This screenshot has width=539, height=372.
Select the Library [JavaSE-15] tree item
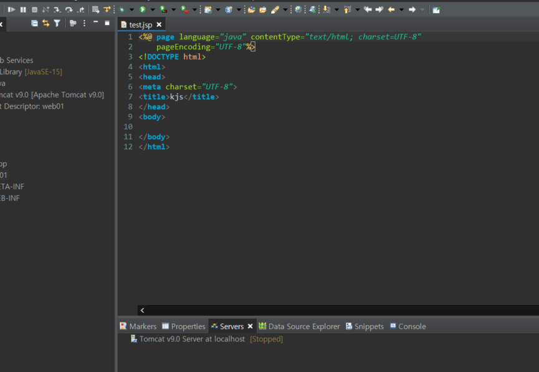coord(31,72)
